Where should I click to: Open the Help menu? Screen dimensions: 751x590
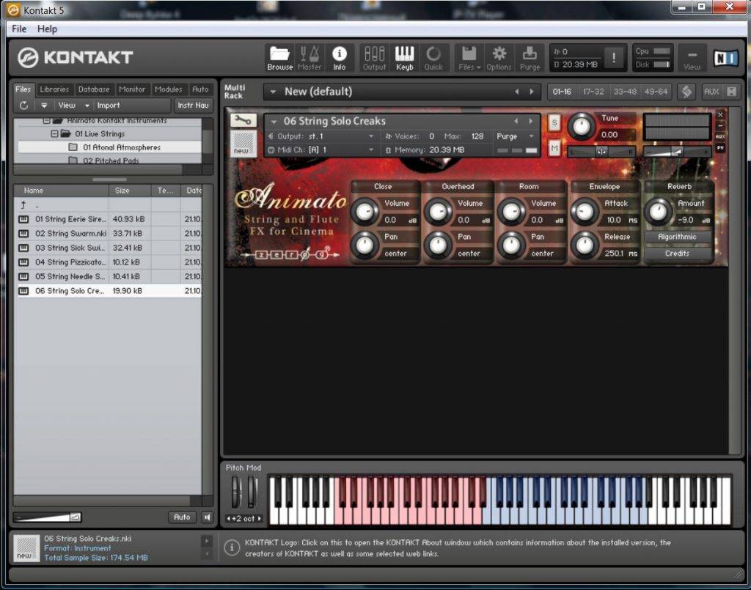[x=47, y=29]
